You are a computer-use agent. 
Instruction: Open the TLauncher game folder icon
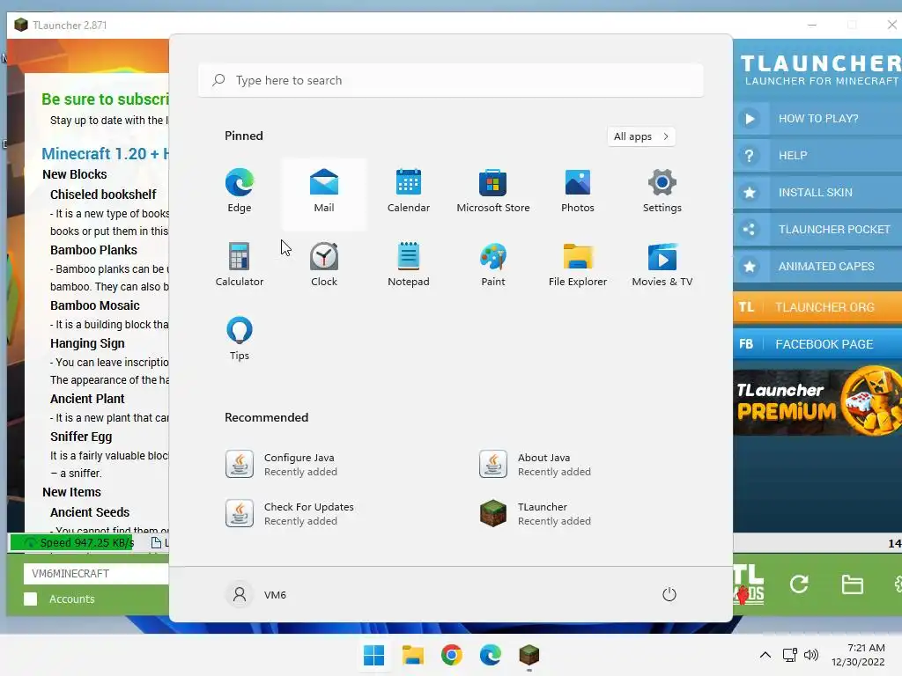pos(852,584)
